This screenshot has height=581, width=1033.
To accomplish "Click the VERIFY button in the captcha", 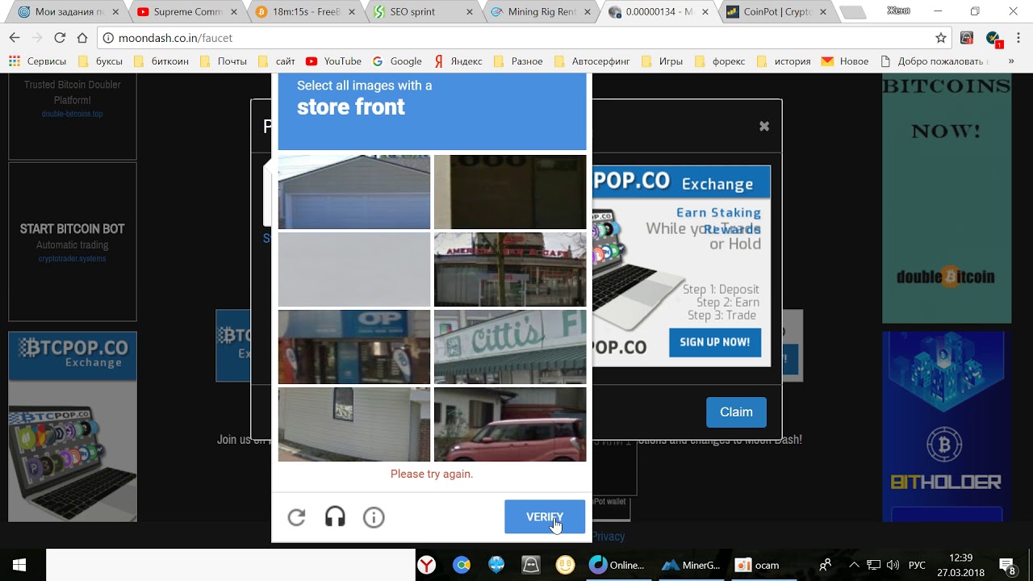I will click(545, 517).
